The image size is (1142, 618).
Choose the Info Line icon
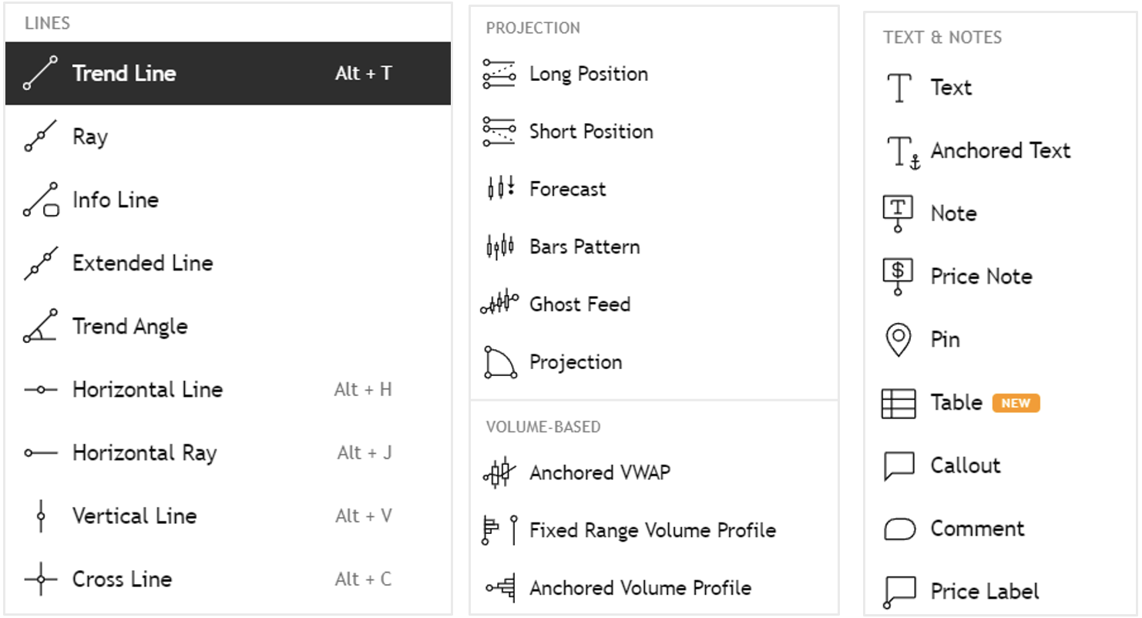41,200
